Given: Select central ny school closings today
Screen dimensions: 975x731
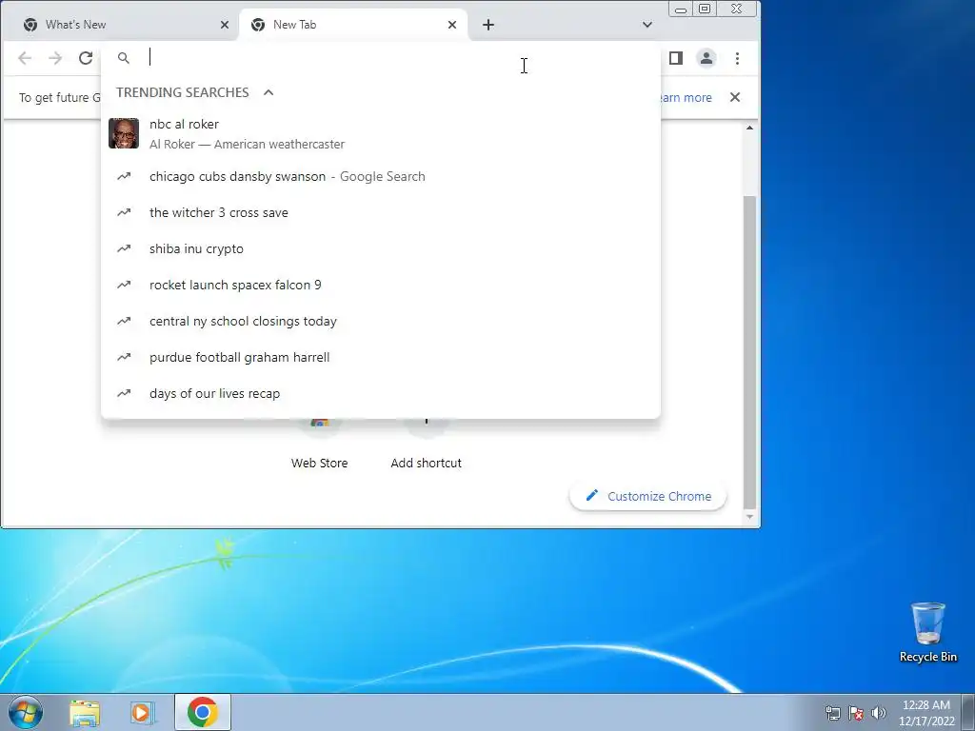Looking at the screenshot, I should tap(381, 322).
